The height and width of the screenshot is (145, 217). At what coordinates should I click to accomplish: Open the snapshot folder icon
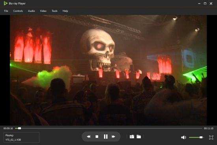138,137
